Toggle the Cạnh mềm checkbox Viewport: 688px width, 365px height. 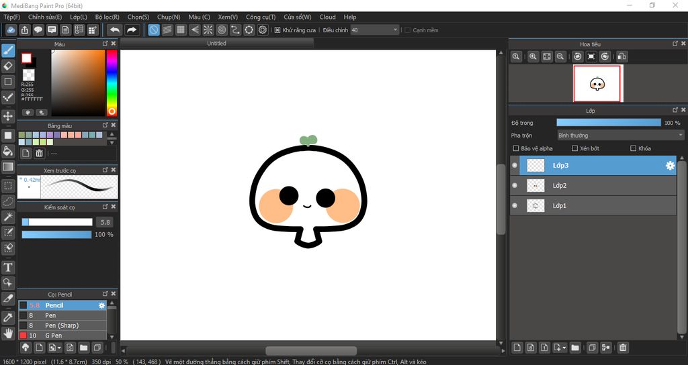[x=407, y=30]
